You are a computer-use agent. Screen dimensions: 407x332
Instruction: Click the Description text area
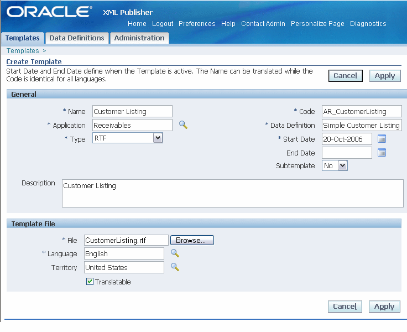coord(233,193)
